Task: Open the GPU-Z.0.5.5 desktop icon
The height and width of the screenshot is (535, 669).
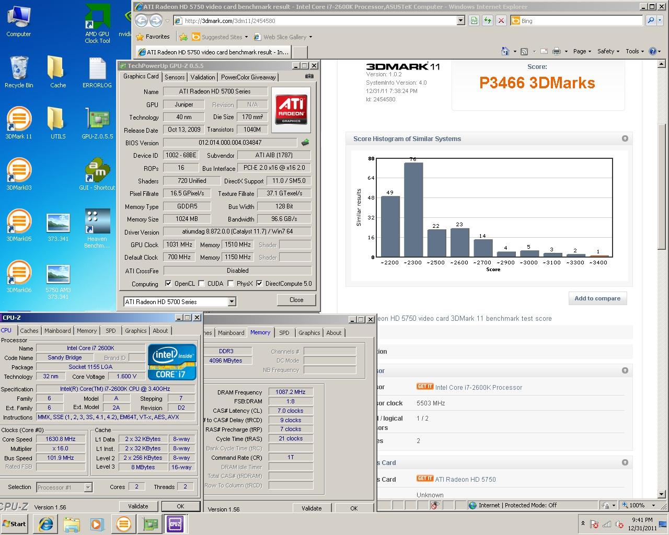Action: [97, 122]
